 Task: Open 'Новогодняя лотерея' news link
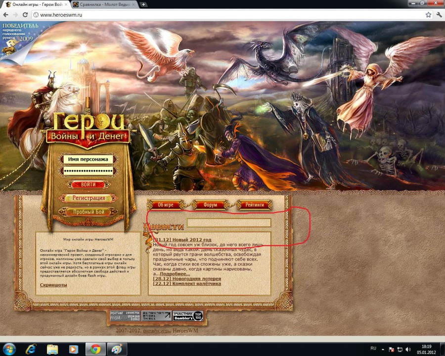click(x=187, y=278)
